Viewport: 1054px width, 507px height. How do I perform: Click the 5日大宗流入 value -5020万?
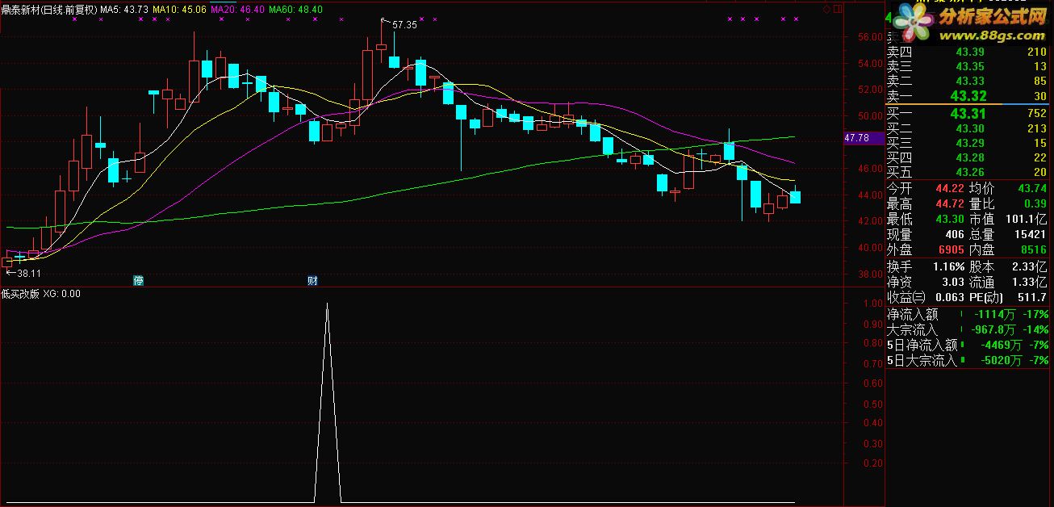click(997, 360)
